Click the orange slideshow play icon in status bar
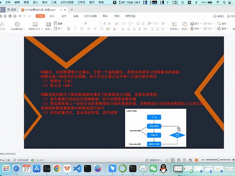 click(x=197, y=160)
